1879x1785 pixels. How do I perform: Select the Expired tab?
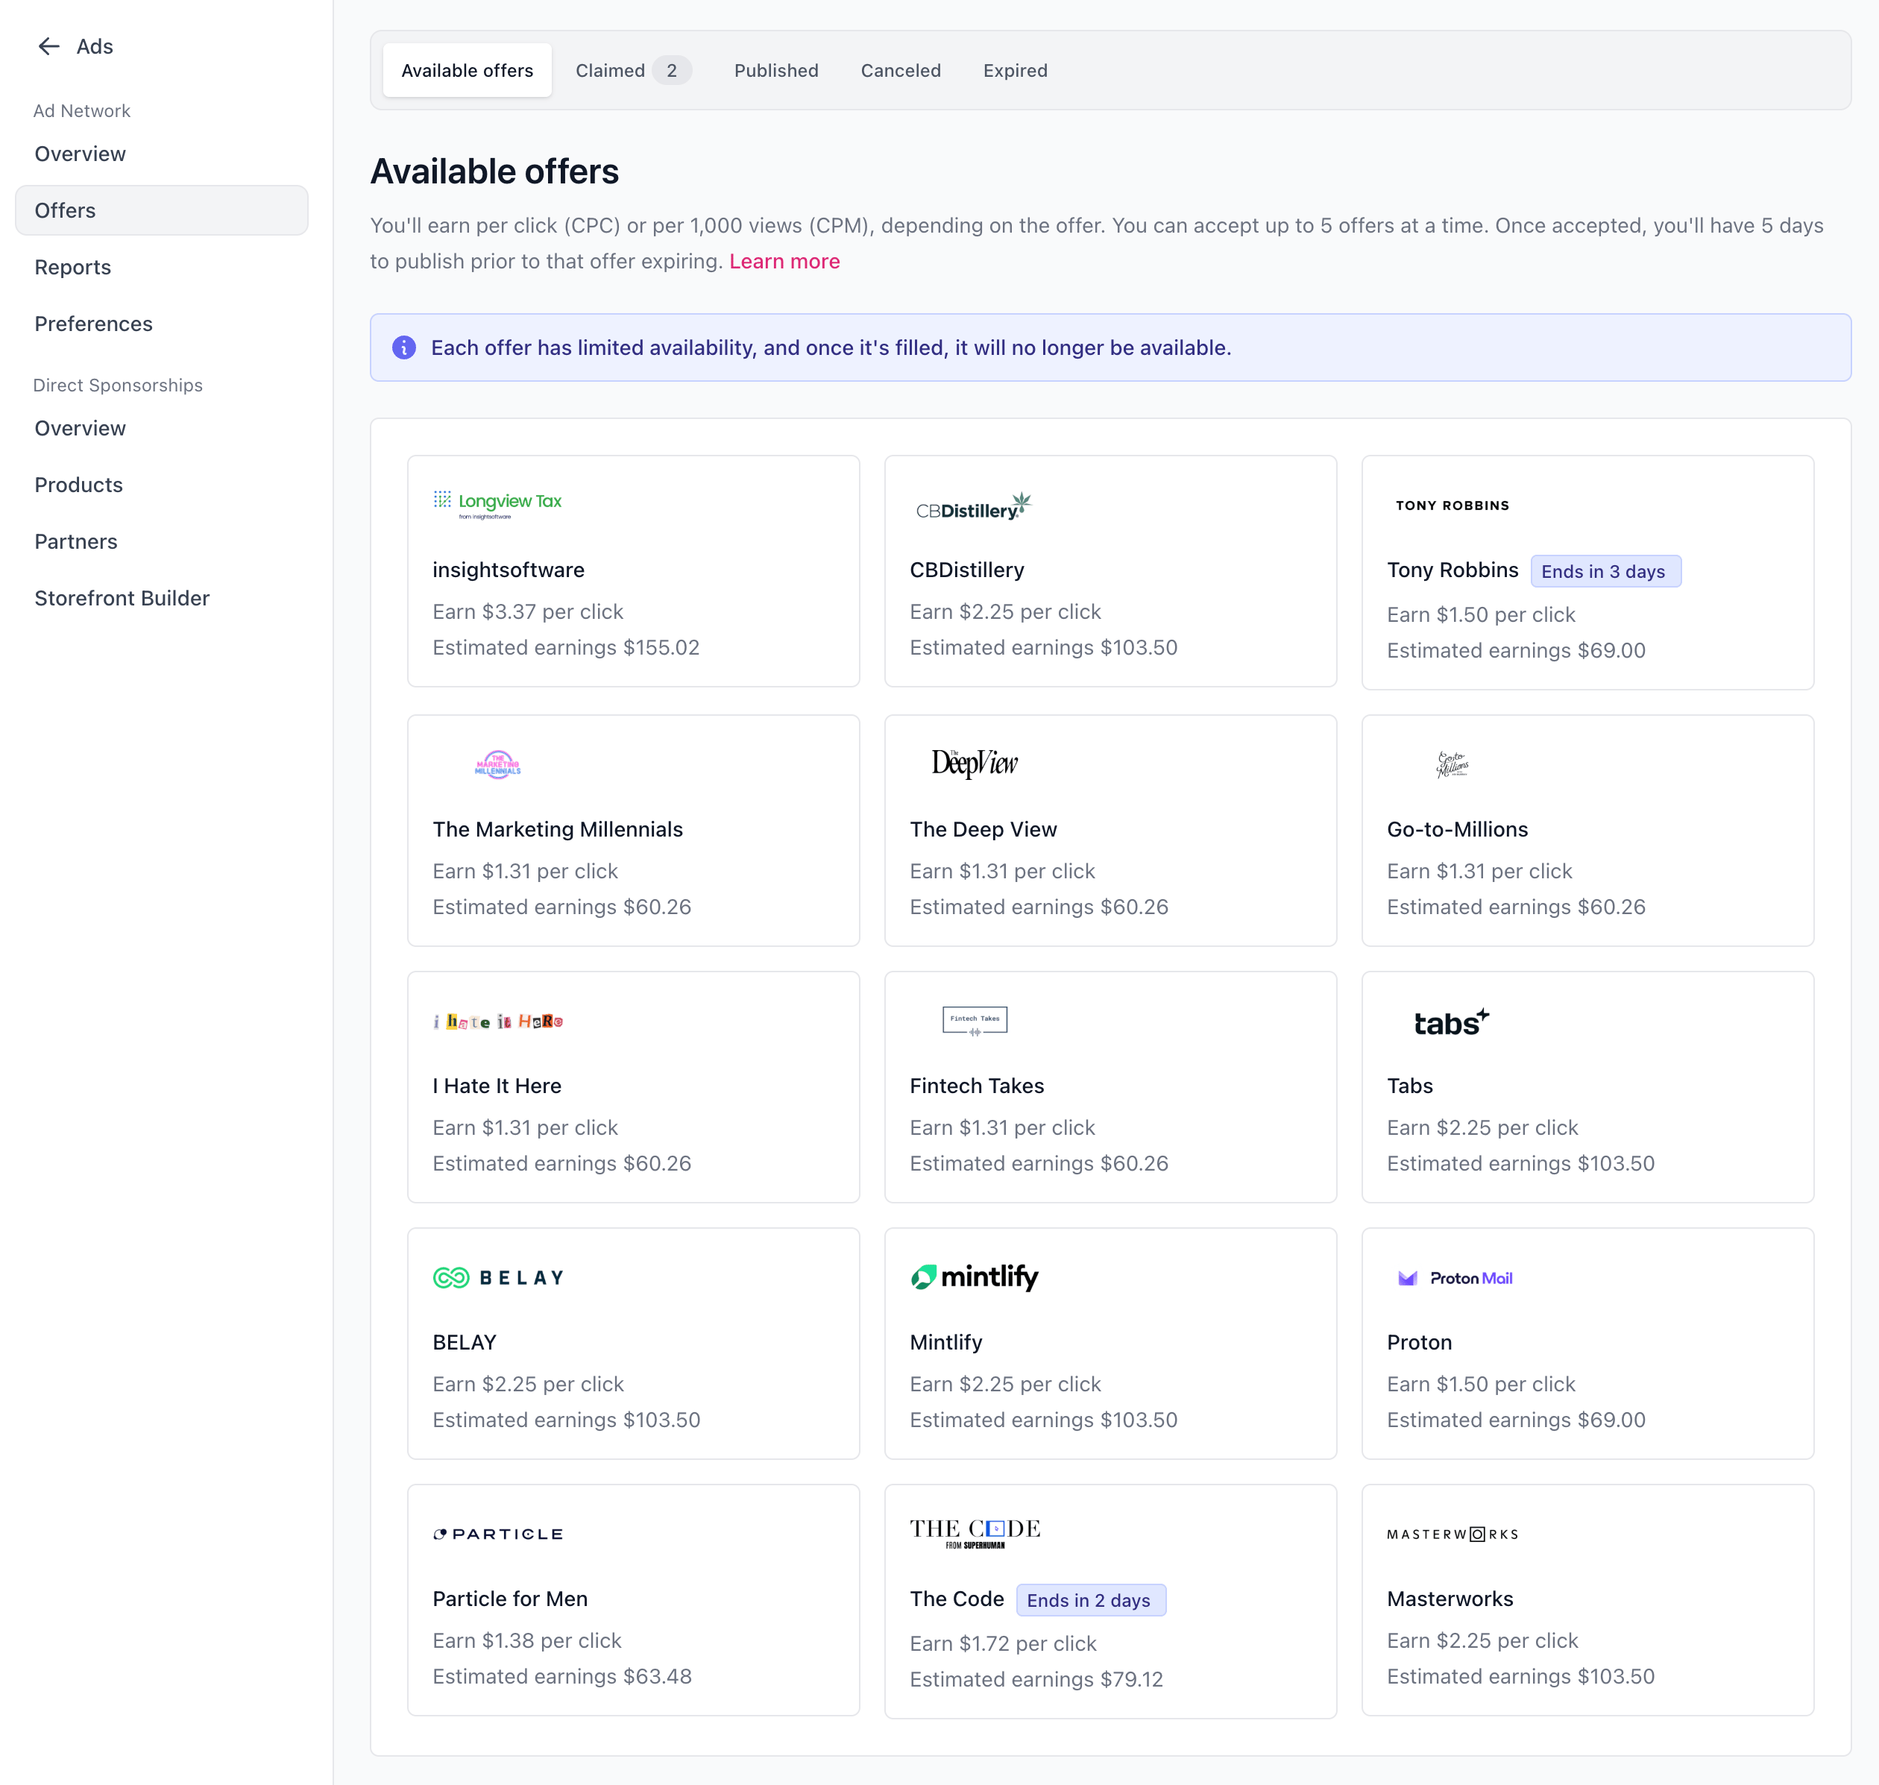click(x=1014, y=70)
